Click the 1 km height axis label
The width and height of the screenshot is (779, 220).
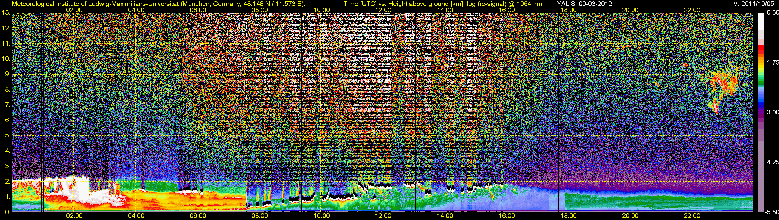[8, 197]
